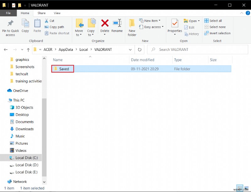Open Music in the sidebar
This screenshot has height=192, width=251.
pyautogui.click(x=18, y=136)
